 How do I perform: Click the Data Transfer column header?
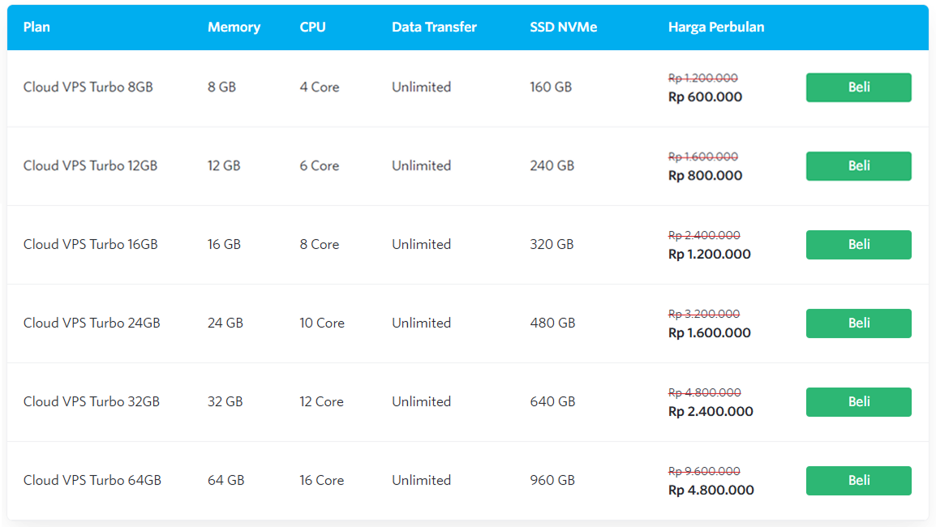(434, 27)
